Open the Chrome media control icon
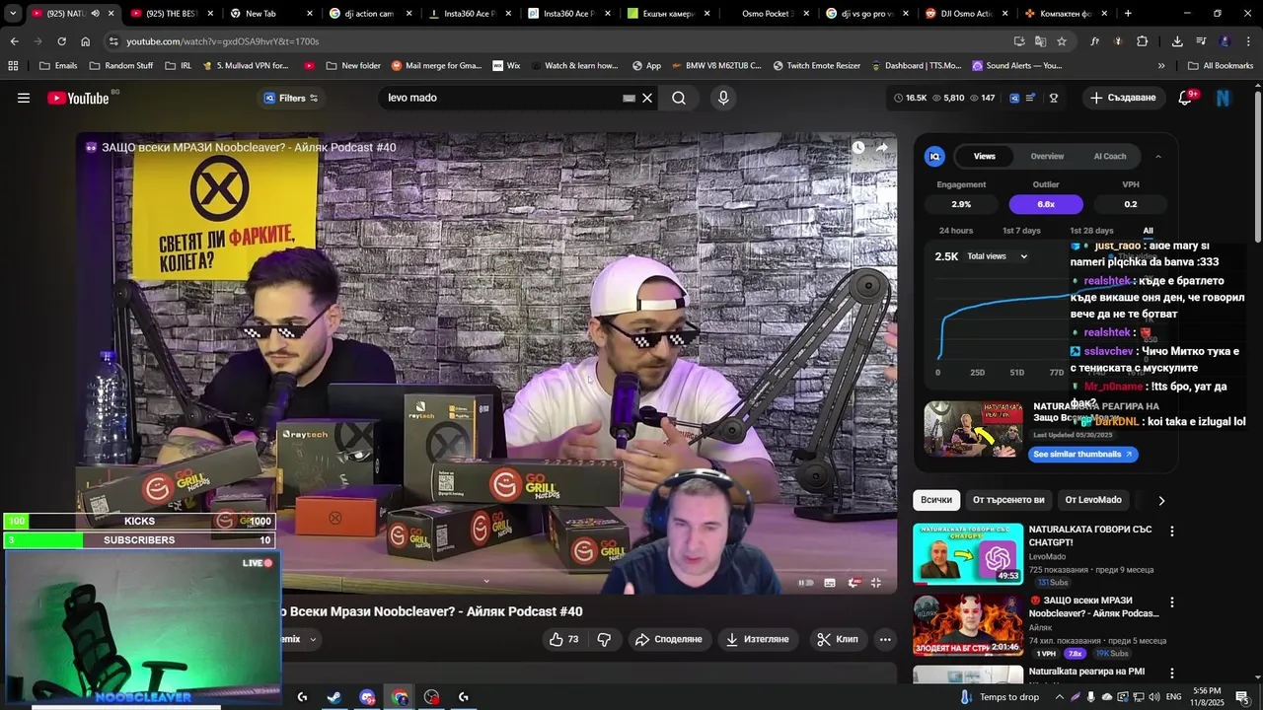 point(1201,41)
